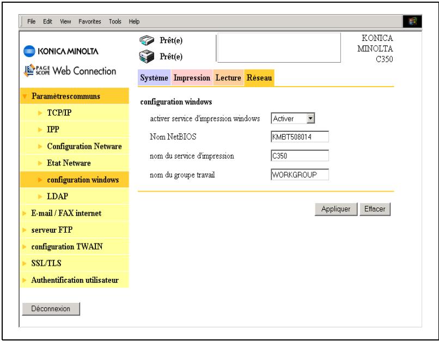
Task: Switch to the Système tab
Action: 154,78
